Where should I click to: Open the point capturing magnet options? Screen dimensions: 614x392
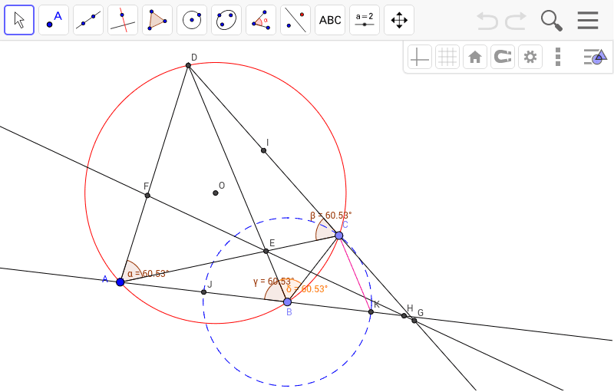[x=503, y=57]
